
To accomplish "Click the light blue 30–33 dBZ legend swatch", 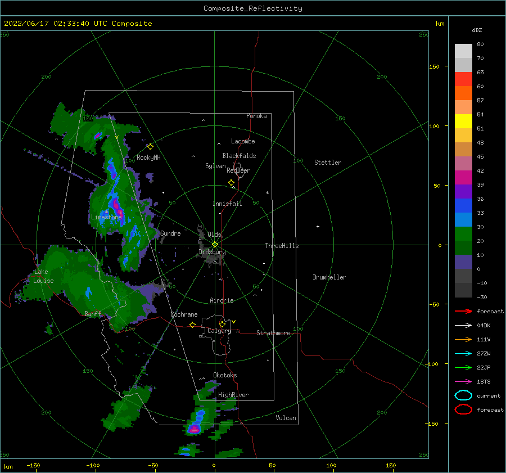I will pyautogui.click(x=463, y=219).
